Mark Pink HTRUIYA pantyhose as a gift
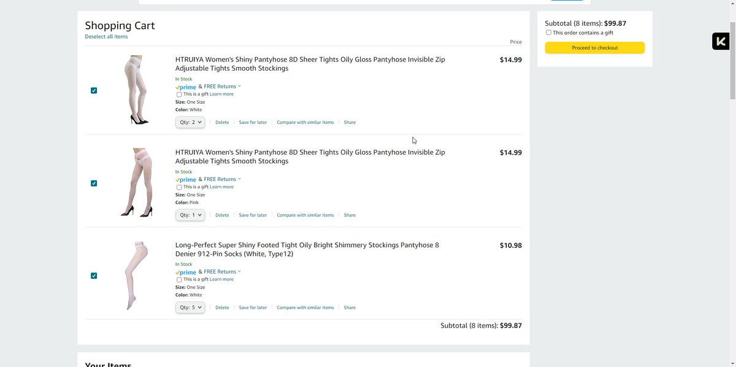The image size is (736, 367). (179, 187)
